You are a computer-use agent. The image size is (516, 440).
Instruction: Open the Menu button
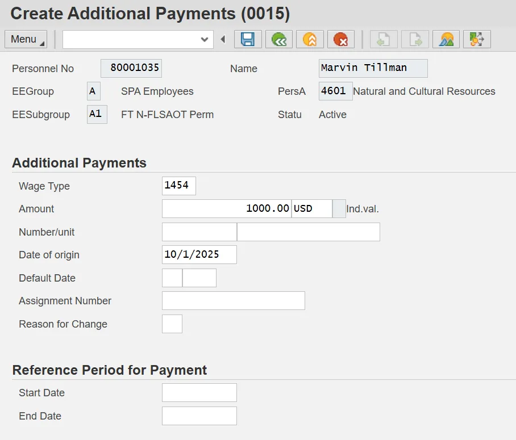click(x=26, y=39)
